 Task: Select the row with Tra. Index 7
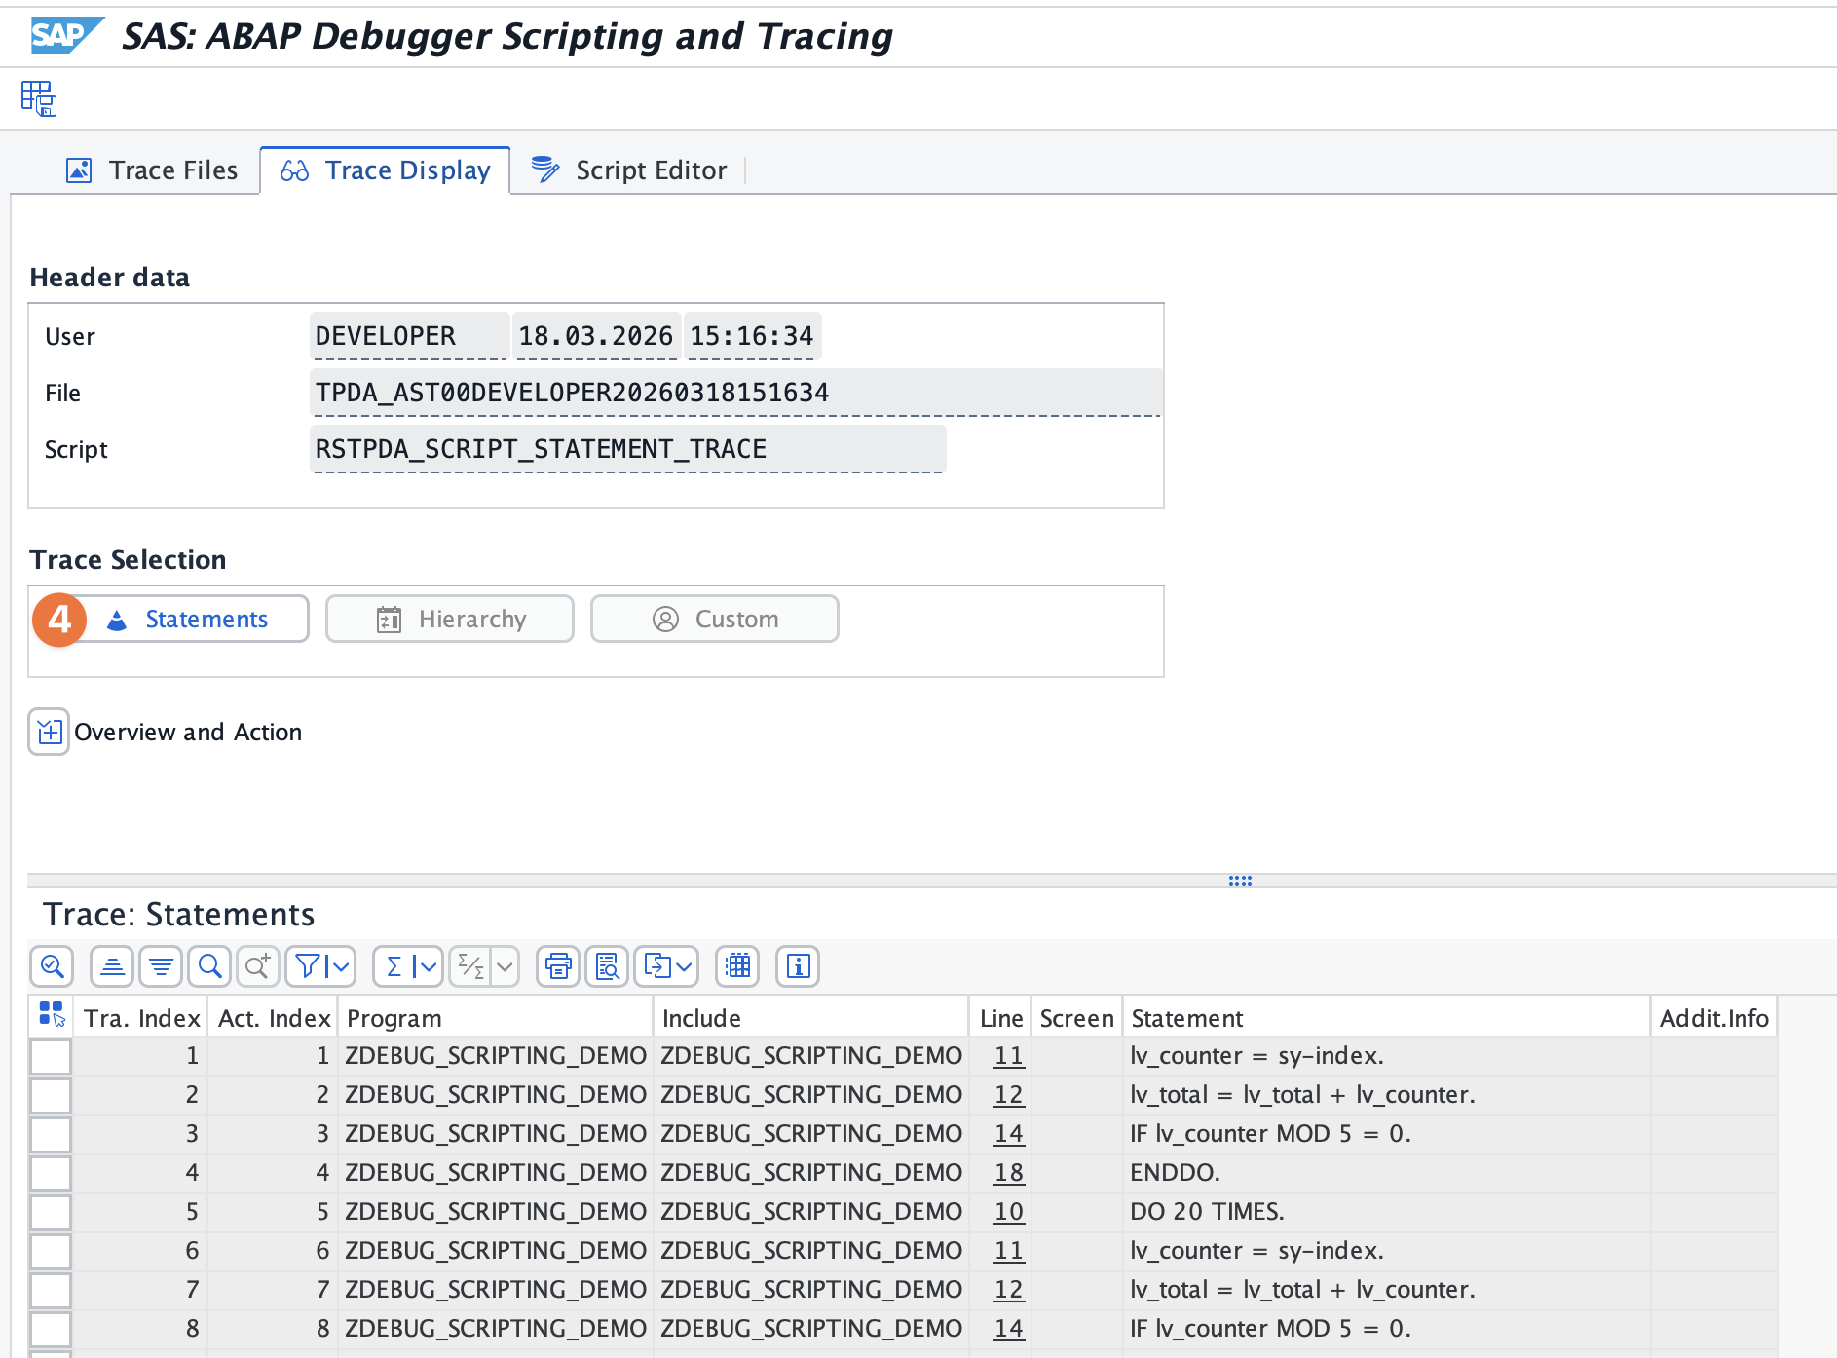coord(51,1290)
